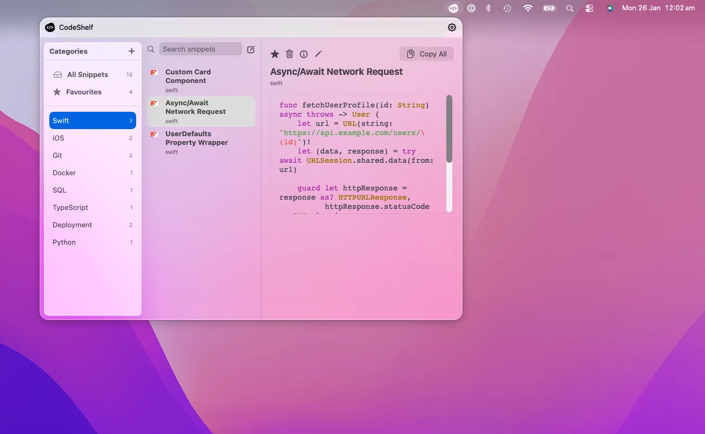This screenshot has height=434, width=705.
Task: Open CodeShelf settings via the gear icon
Action: coord(452,27)
